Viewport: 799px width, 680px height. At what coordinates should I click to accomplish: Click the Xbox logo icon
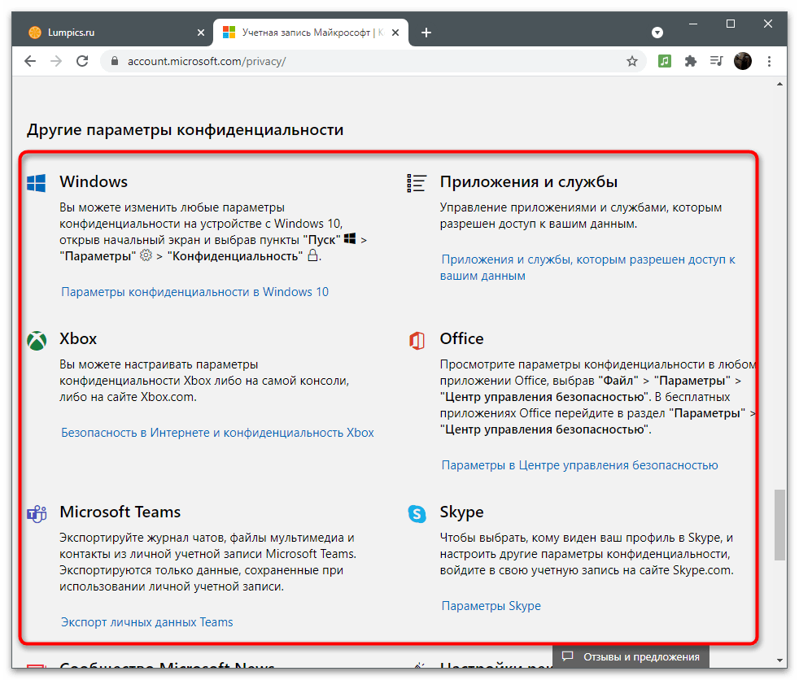pyautogui.click(x=37, y=340)
